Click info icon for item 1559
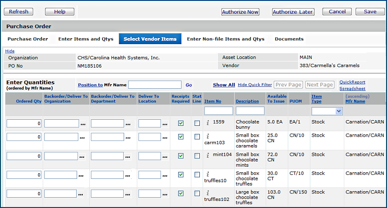387x208 pixels. [208, 123]
